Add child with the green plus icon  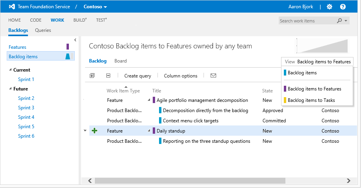pos(94,131)
